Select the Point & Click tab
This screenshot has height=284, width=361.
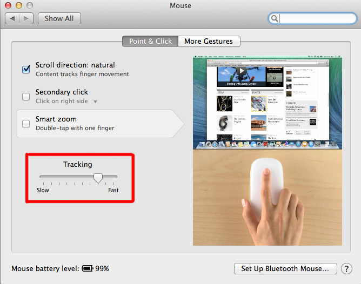150,41
